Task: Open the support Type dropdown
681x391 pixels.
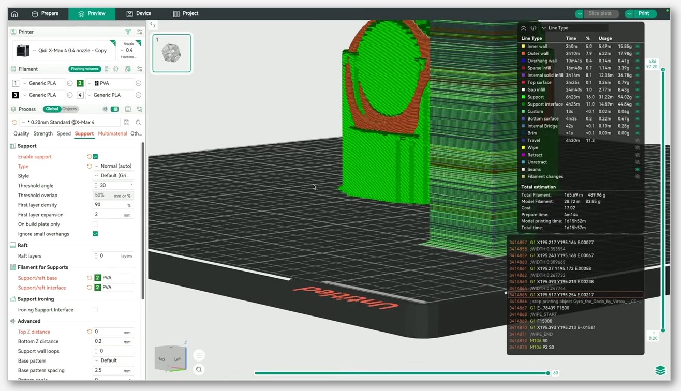Action: point(113,166)
